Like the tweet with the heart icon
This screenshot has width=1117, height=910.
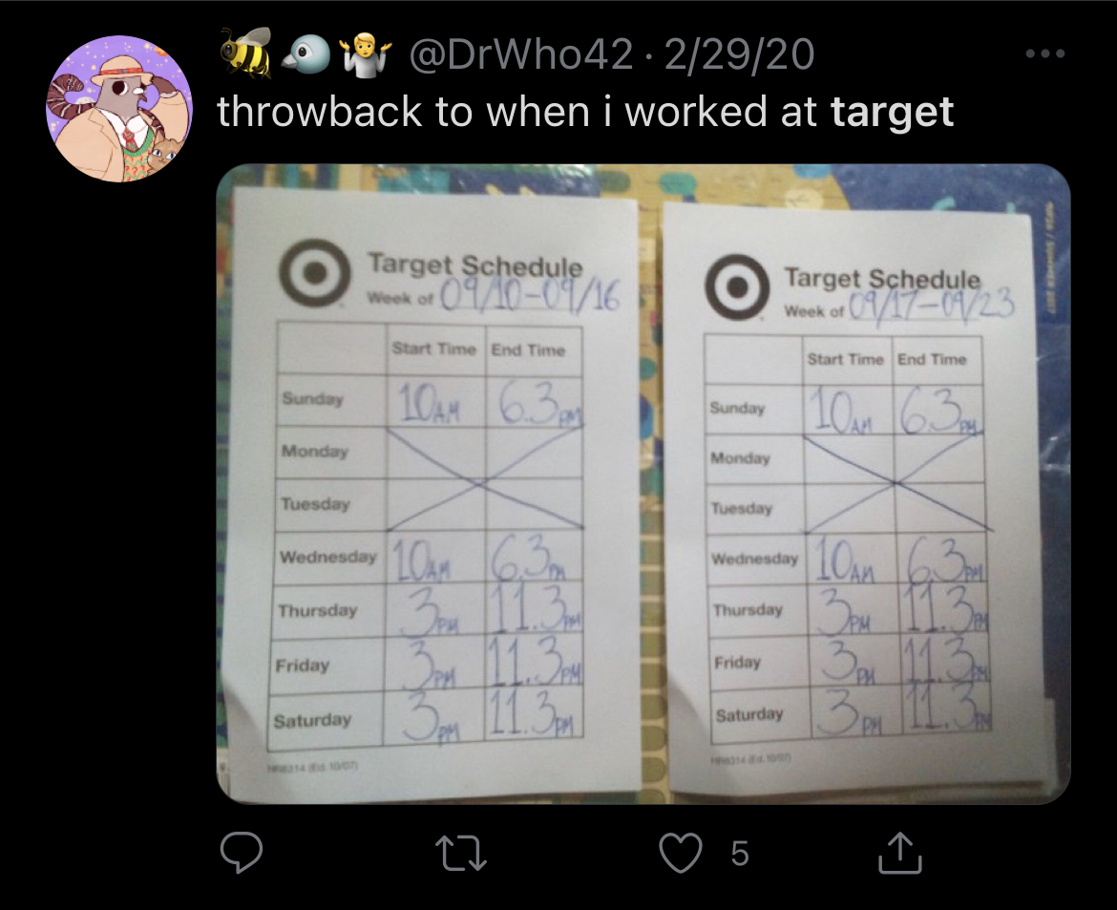point(681,853)
